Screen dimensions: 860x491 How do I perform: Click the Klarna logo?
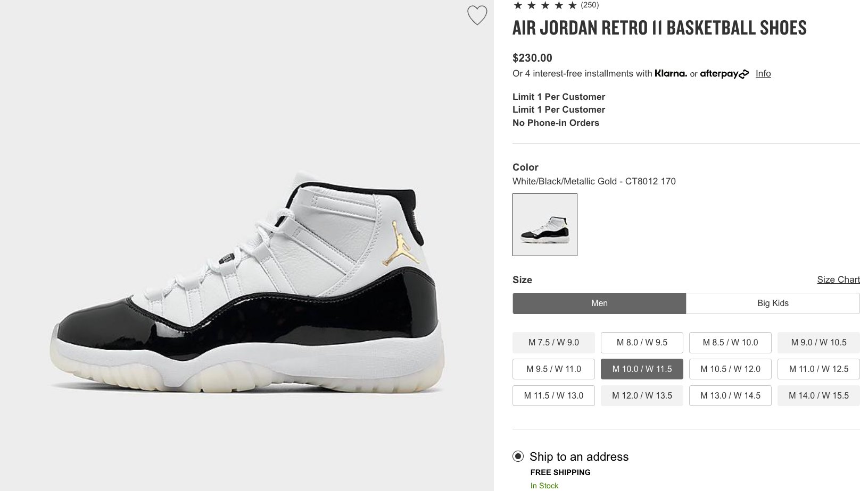coord(671,73)
